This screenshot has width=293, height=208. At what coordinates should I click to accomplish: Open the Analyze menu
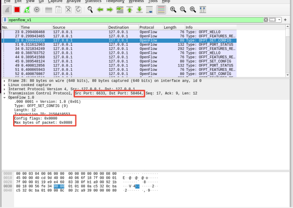(x=74, y=1)
